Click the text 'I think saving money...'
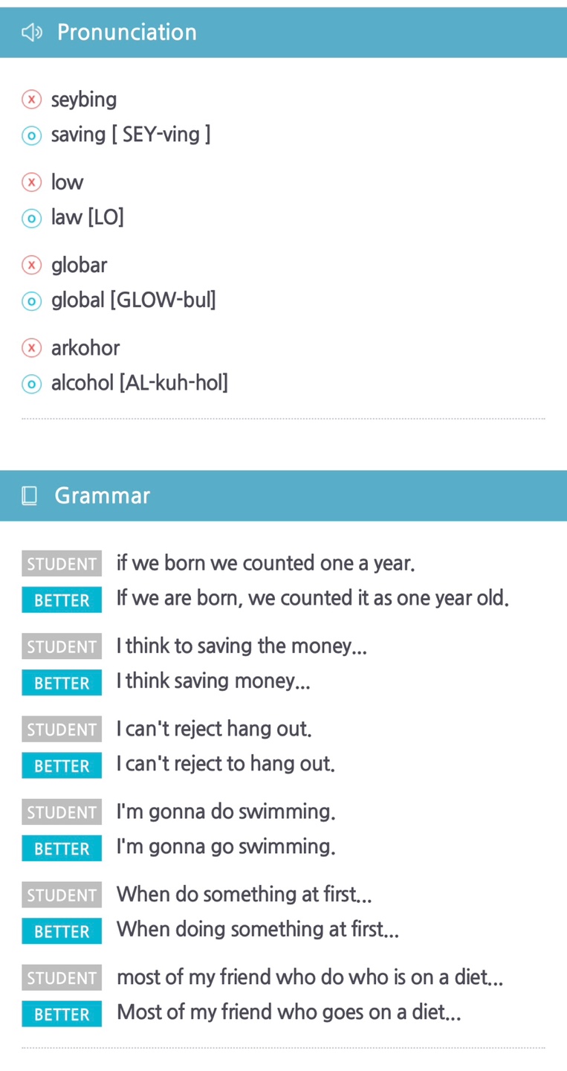 point(213,681)
